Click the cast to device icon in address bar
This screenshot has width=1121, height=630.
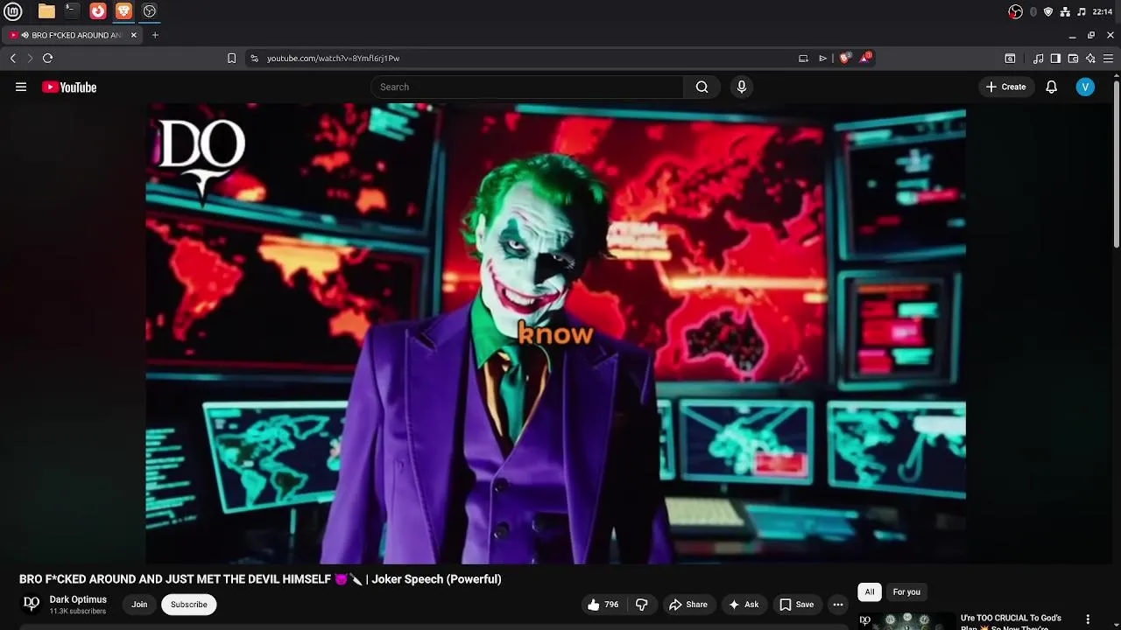tap(803, 59)
